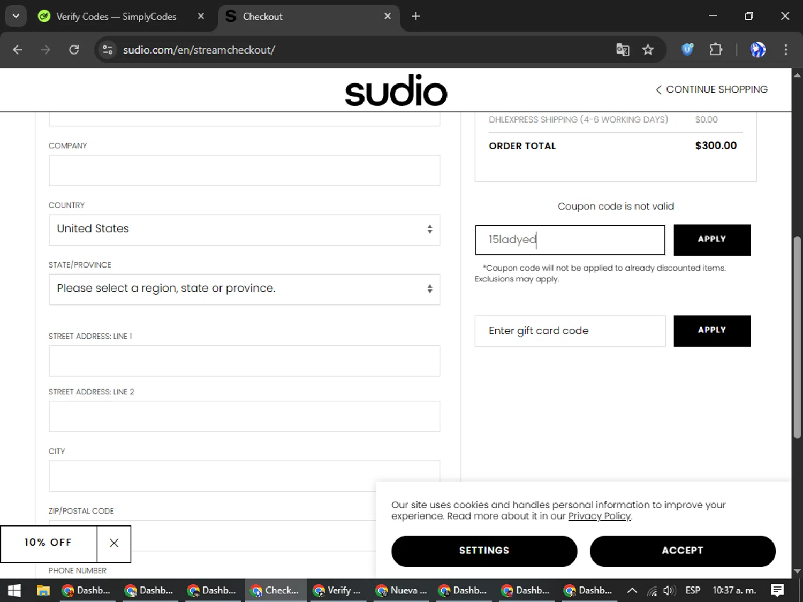Close the Verify Codes — SimplyCodes tab

(201, 17)
